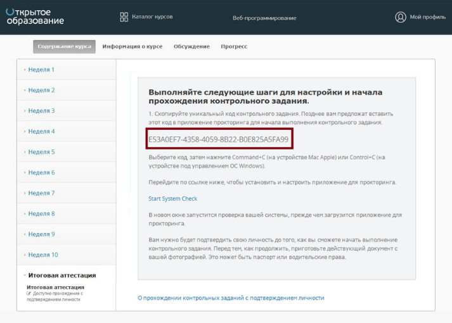Click paragraph Вам нужно будет подтвердить свою личность
This screenshot has height=323, width=452.
tap(273, 248)
